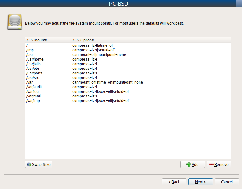This screenshot has height=189, width=242.
Task: Proceed with the Next button
Action: 201,182
